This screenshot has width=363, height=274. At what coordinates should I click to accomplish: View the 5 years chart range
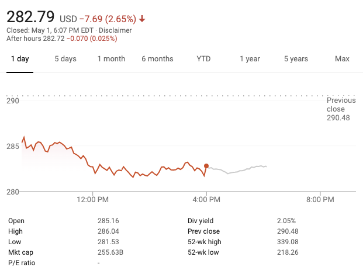pos(296,59)
